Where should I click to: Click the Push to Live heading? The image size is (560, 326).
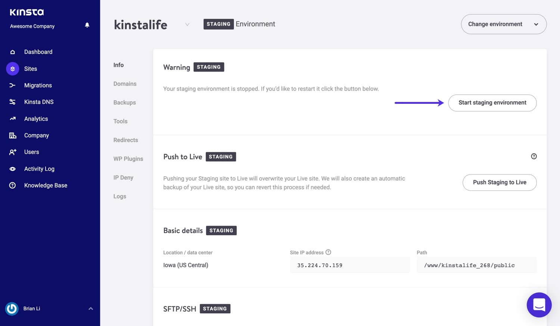point(183,157)
